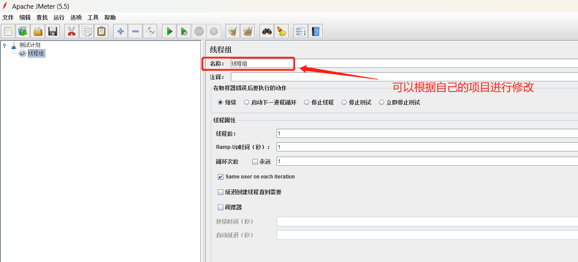Click the 名称 input field
The height and width of the screenshot is (262, 578).
[x=404, y=64]
